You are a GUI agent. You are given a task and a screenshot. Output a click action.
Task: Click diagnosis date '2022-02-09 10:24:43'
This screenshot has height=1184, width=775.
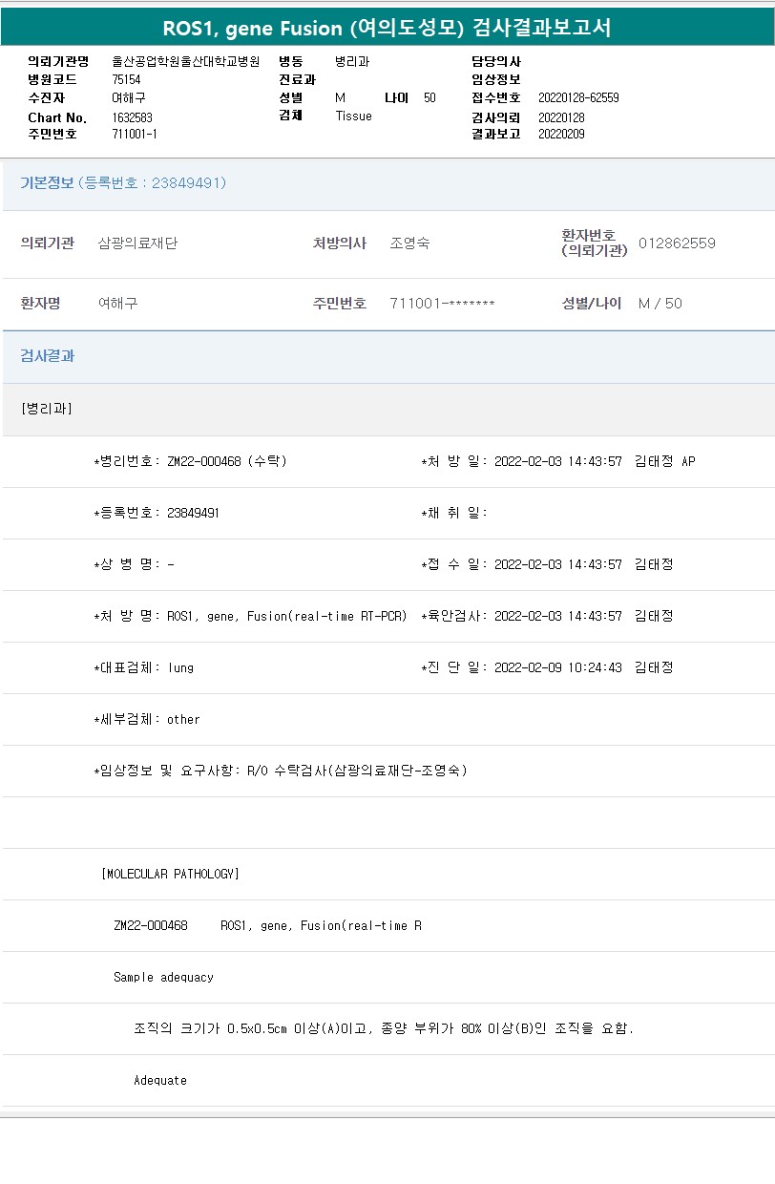tap(558, 667)
